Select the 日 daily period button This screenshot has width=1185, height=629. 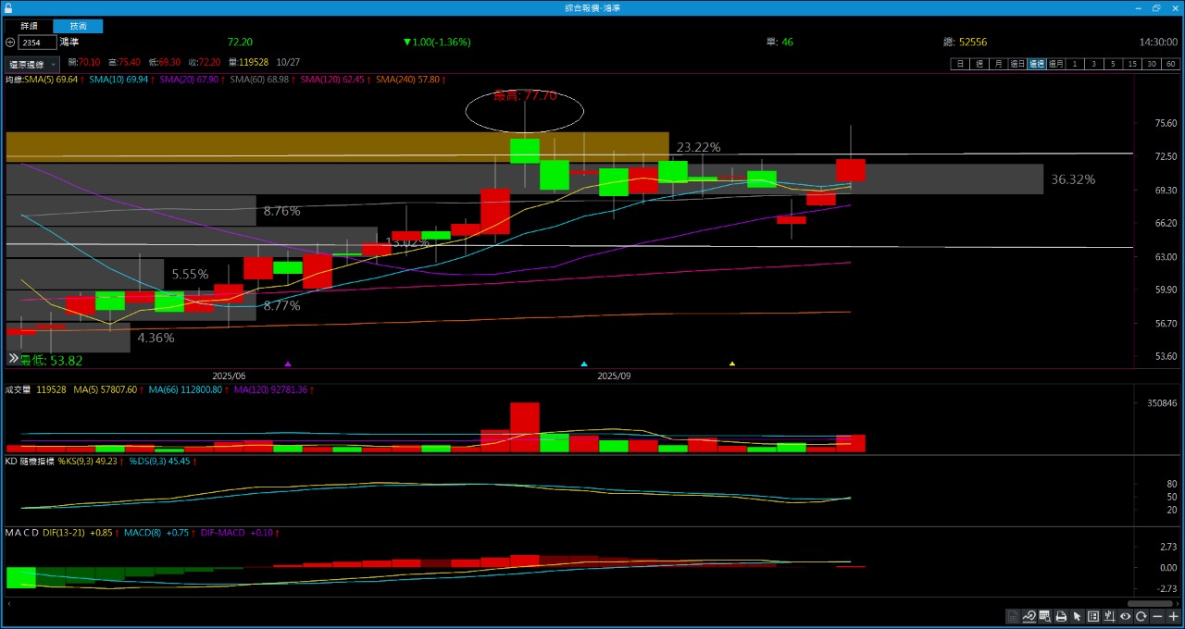click(x=960, y=64)
